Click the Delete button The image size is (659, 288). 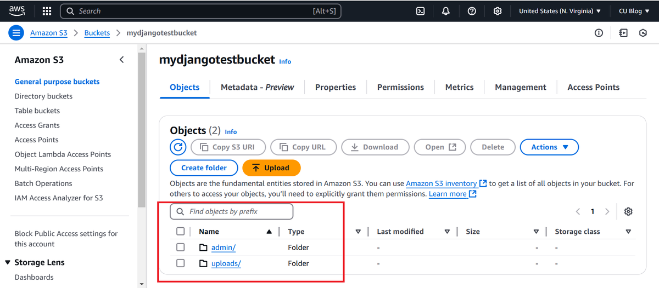pos(493,147)
